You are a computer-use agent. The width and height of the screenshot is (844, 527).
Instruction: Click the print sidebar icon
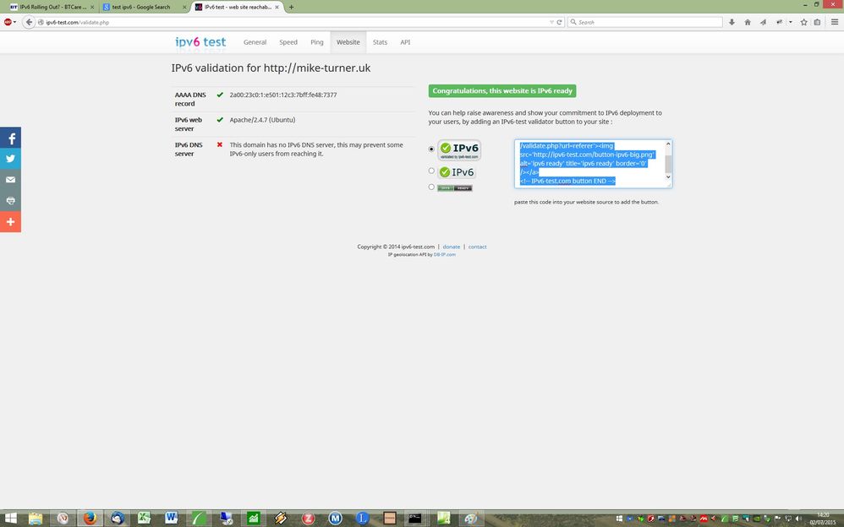click(x=10, y=201)
